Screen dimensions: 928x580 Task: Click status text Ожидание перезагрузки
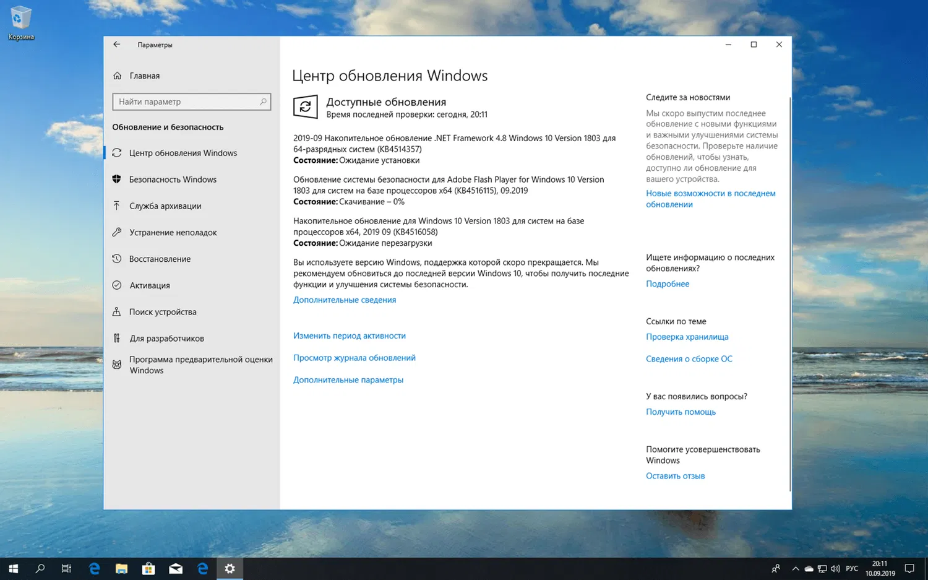tap(385, 243)
